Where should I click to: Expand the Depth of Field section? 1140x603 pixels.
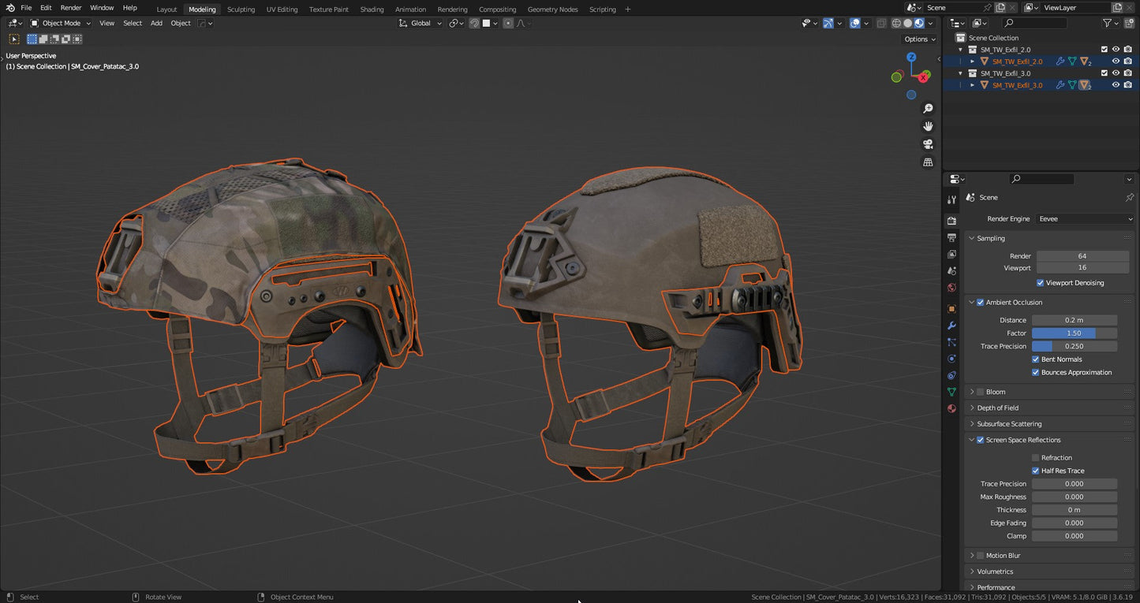pos(972,408)
